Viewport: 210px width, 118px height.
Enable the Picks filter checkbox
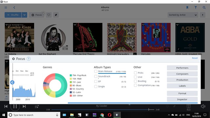pos(136,73)
